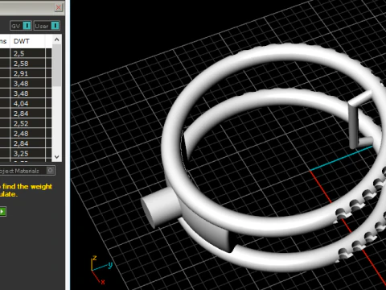Click the icon beside Project Materials

[50, 171]
